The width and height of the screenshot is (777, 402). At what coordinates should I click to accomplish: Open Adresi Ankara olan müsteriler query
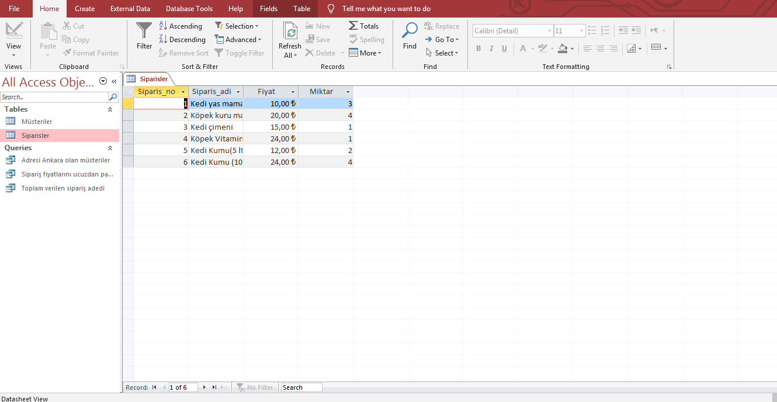(65, 160)
